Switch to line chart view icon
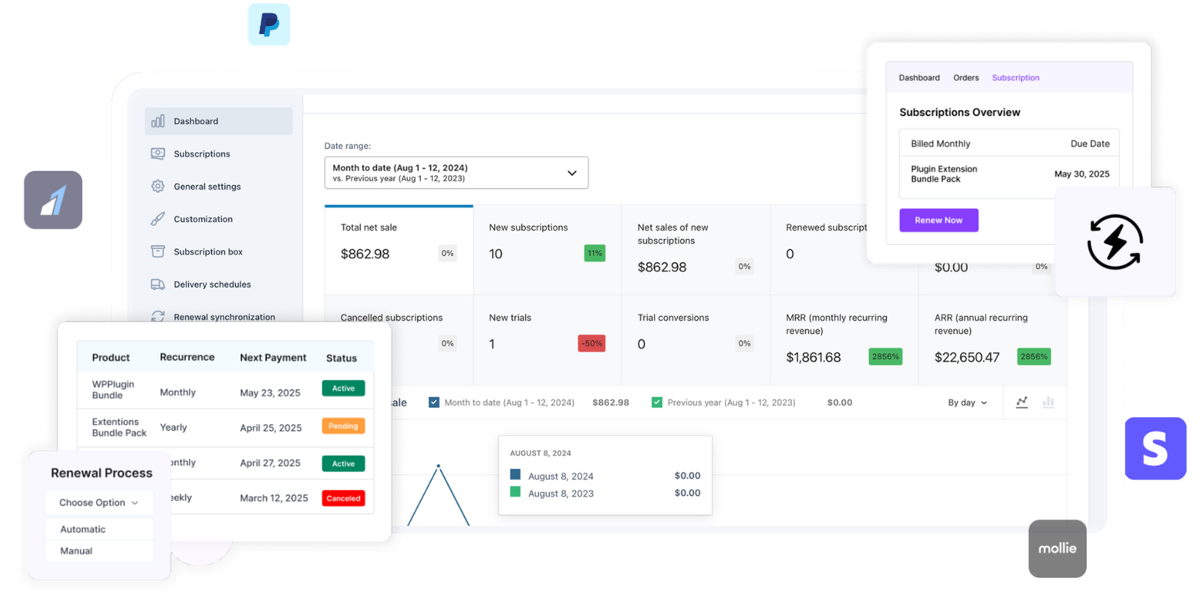The image size is (1200, 606). [1021, 402]
